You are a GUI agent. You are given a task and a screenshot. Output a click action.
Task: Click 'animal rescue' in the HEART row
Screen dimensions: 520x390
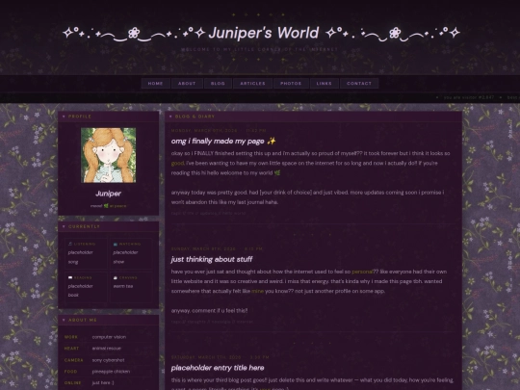[107, 349]
